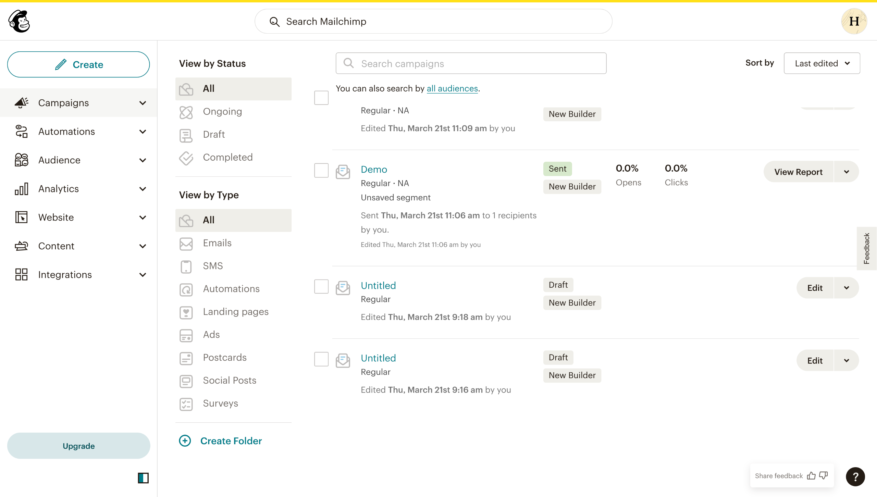Viewport: 877px width, 497px height.
Task: Click the Upgrade button
Action: [x=78, y=446]
